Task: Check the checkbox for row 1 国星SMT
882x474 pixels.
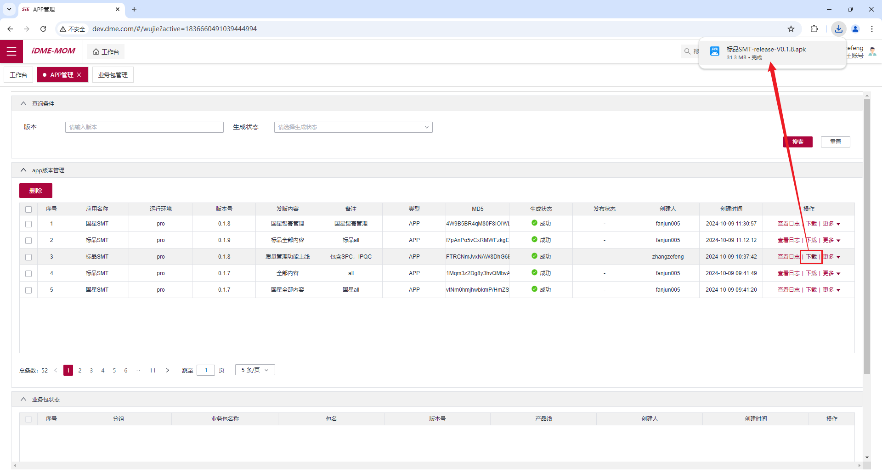Action: 28,224
